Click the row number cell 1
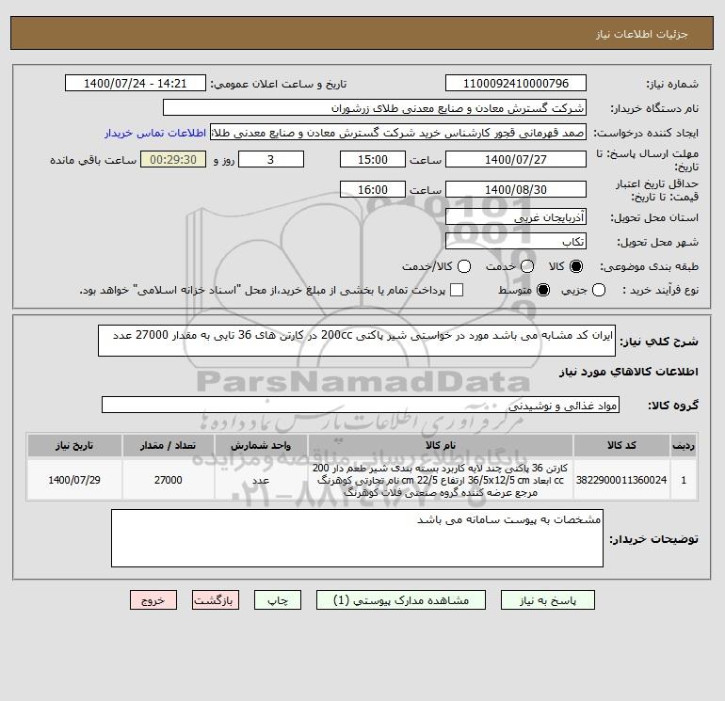The height and width of the screenshot is (701, 725). tap(684, 480)
